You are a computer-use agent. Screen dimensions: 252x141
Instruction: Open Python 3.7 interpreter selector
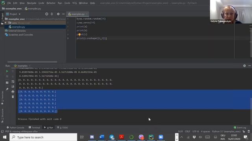(x=226, y=132)
